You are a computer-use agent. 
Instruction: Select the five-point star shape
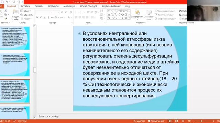click(126, 18)
